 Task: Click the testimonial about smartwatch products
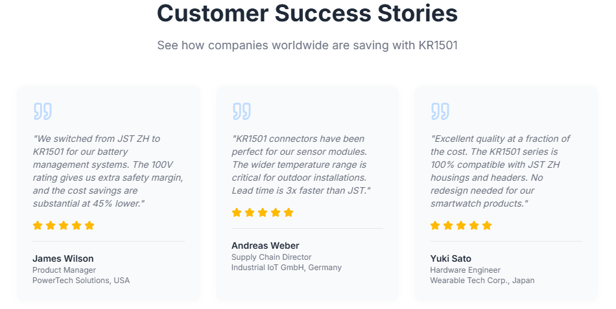[500, 171]
